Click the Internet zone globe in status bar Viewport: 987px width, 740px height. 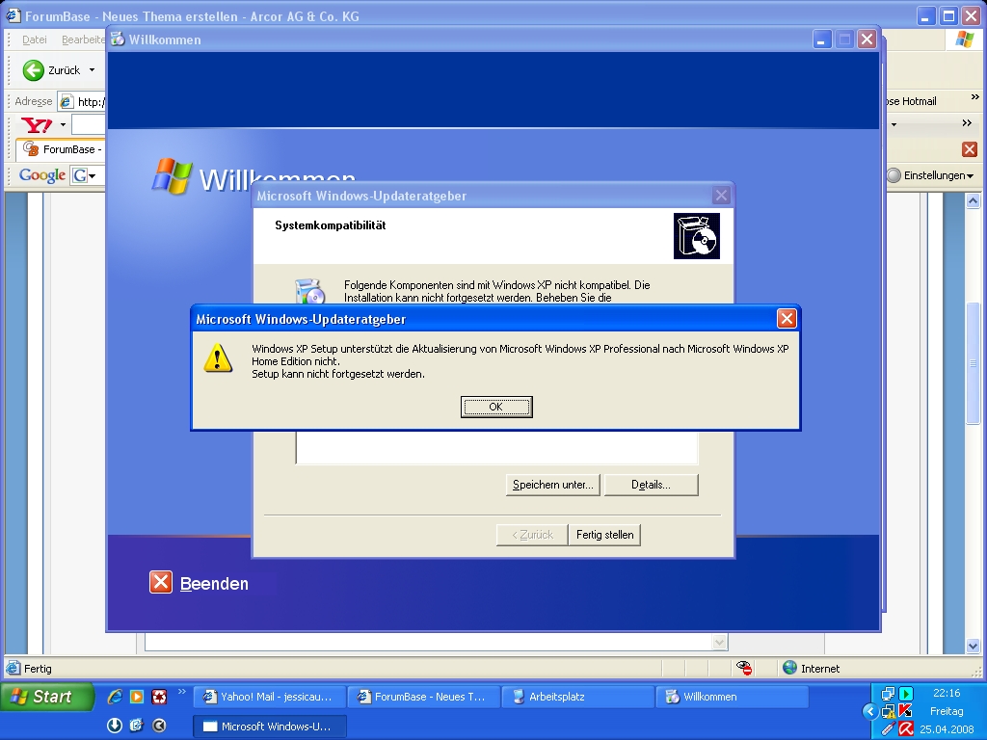789,668
